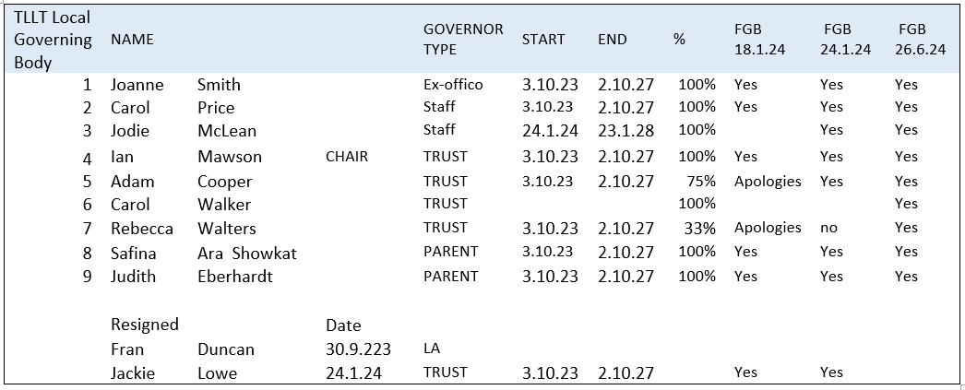
Task: Select the FGB 18.1.24 header
Action: pyautogui.click(x=759, y=40)
